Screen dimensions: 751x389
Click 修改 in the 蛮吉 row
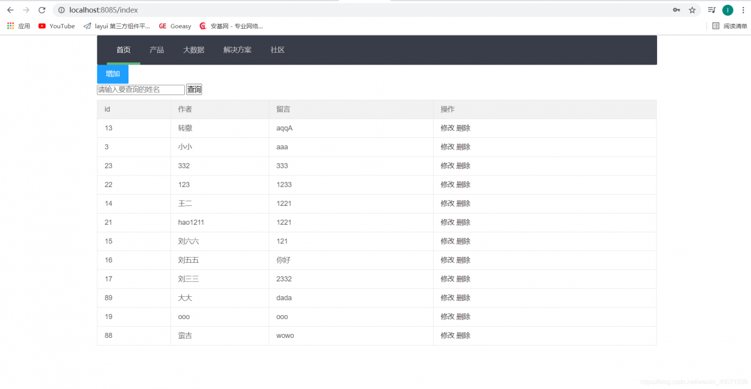[448, 335]
